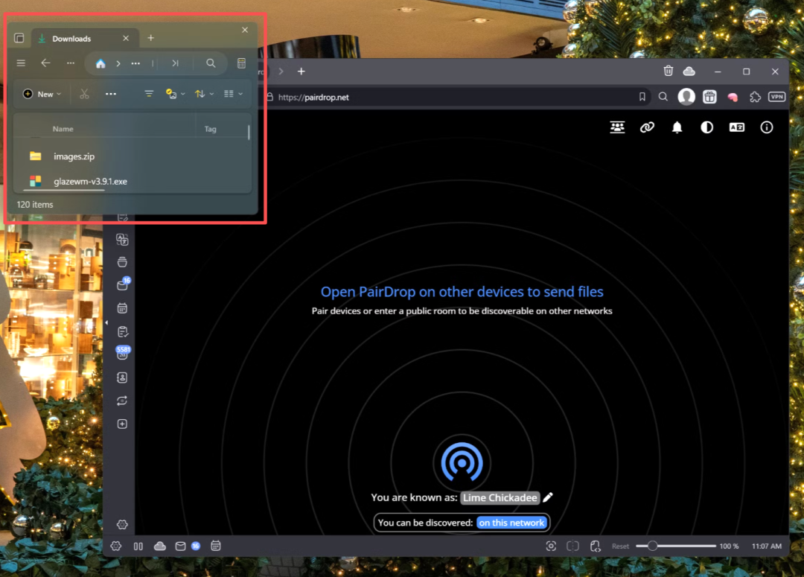Click the Lime Chickadee display name field
Viewport: 804px width, 577px height.
click(x=500, y=497)
